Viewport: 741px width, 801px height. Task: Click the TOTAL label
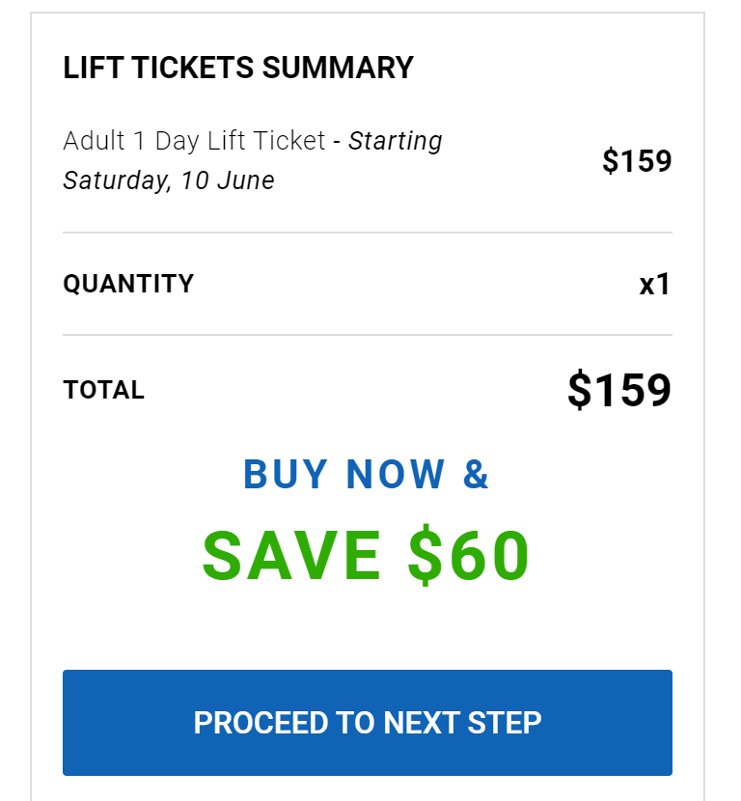(x=103, y=391)
